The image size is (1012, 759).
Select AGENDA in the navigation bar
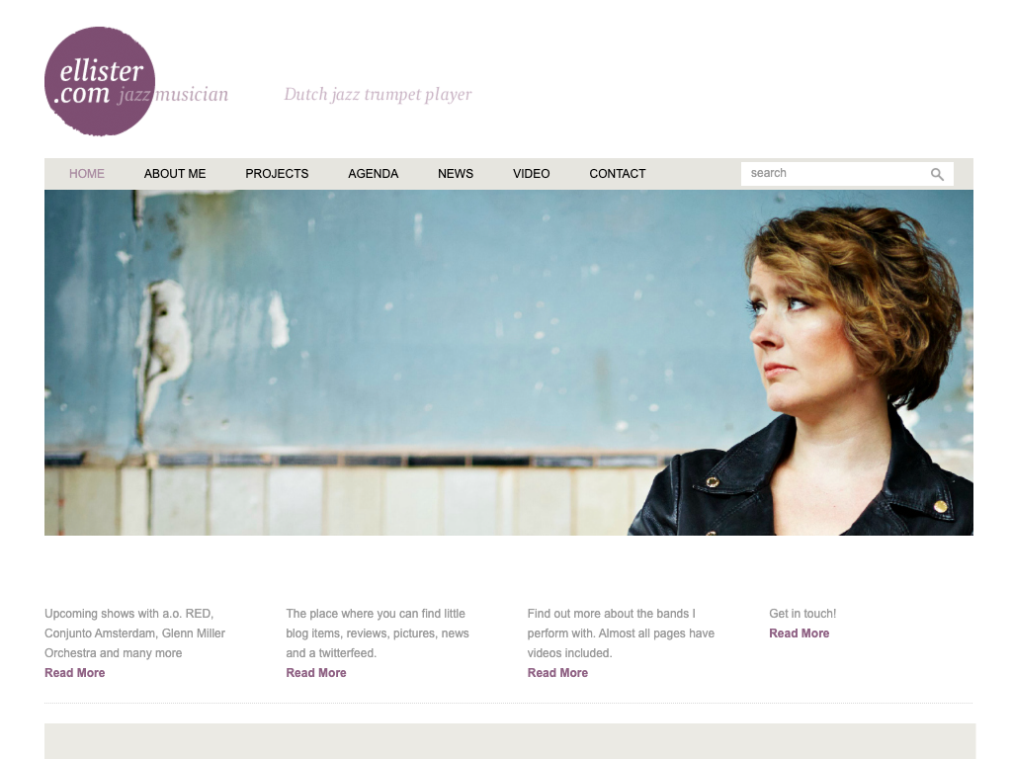pos(373,174)
